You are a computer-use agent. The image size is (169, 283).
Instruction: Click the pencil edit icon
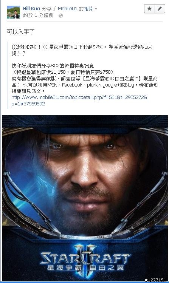(x=160, y=9)
